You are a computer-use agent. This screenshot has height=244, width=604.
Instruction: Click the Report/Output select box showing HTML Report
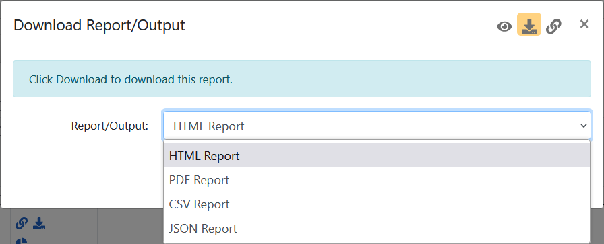[377, 126]
